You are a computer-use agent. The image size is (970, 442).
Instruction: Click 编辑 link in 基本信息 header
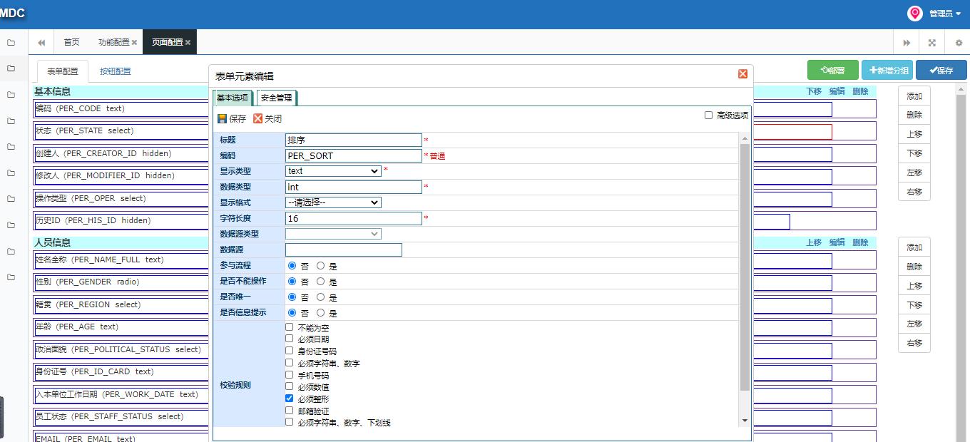tap(837, 91)
